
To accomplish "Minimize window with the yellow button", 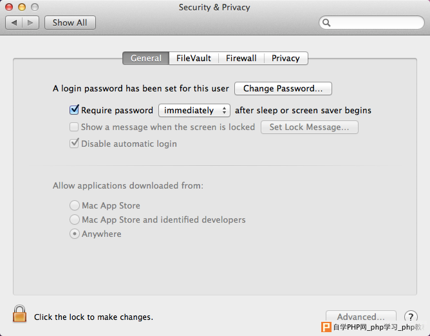I will (22, 7).
